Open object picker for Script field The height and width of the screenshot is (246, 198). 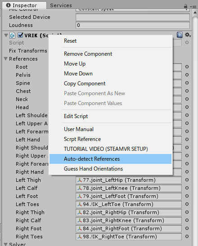[x=187, y=43]
